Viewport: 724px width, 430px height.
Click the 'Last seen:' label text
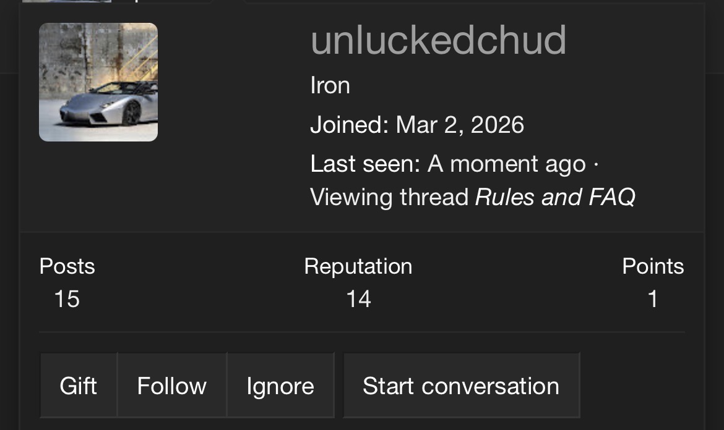tap(365, 164)
